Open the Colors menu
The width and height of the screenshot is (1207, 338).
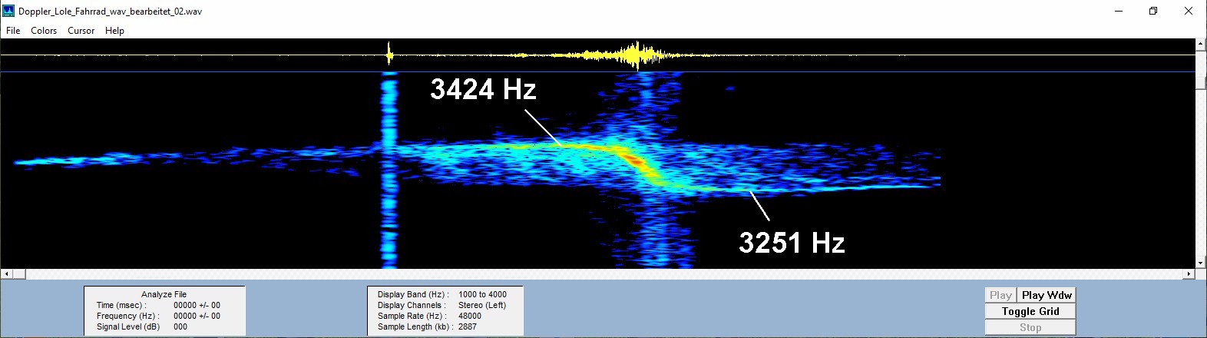pyautogui.click(x=44, y=31)
